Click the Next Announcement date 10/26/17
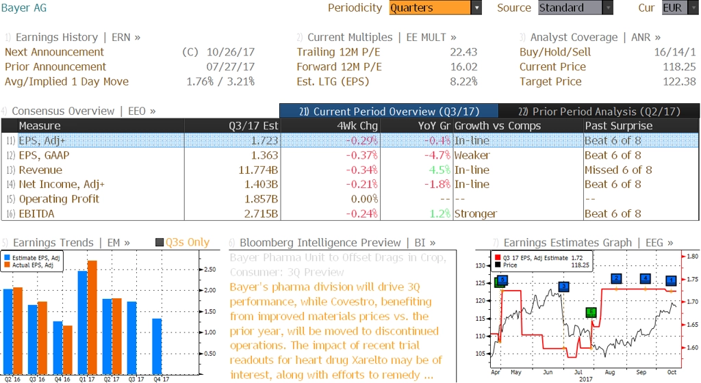Image resolution: width=701 pixels, height=383 pixels. click(230, 52)
